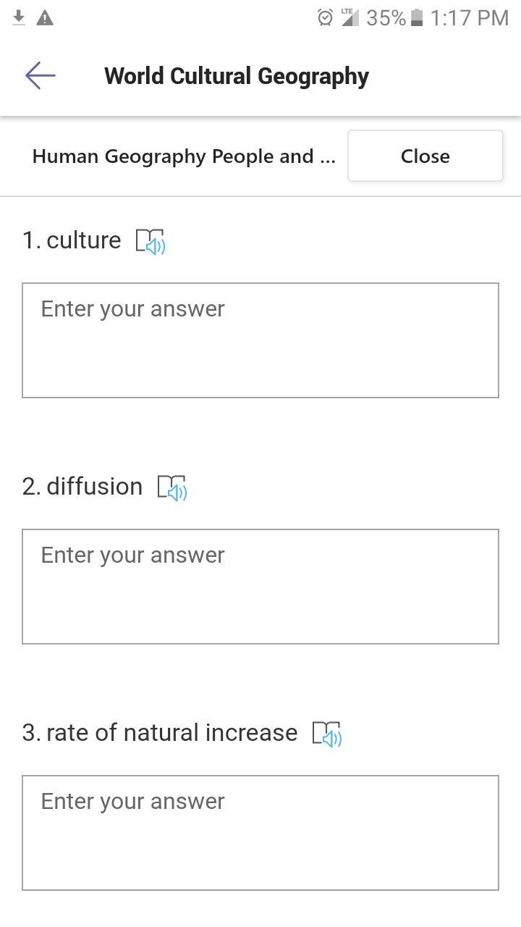521x927 pixels.
Task: Select question 1 culture label
Action: [x=72, y=240]
